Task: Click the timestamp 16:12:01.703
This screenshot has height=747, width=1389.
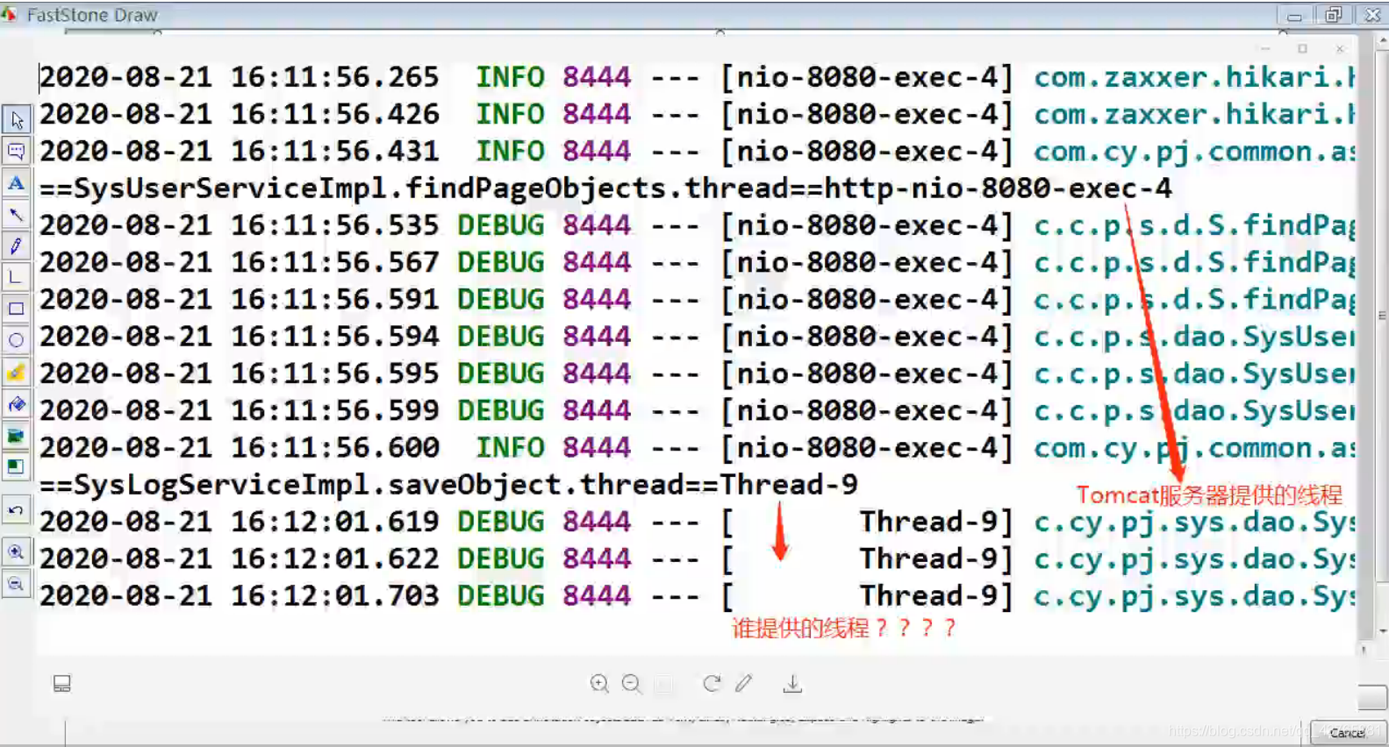Action: 334,596
